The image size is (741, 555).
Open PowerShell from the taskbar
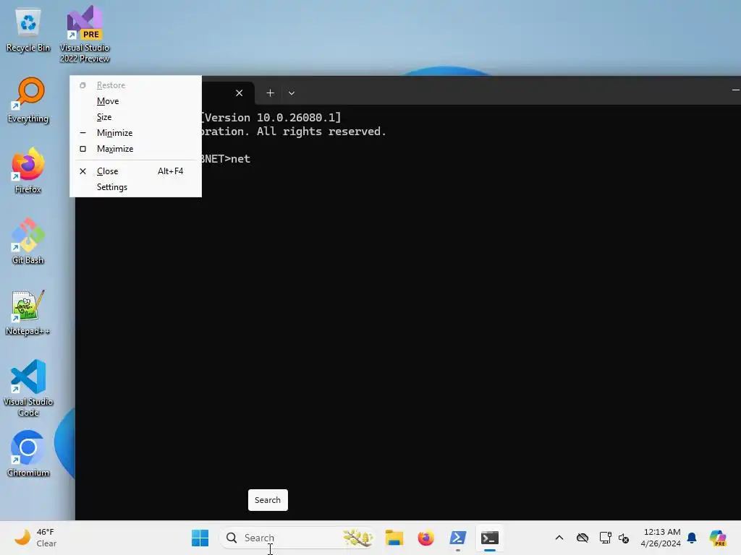[458, 538]
